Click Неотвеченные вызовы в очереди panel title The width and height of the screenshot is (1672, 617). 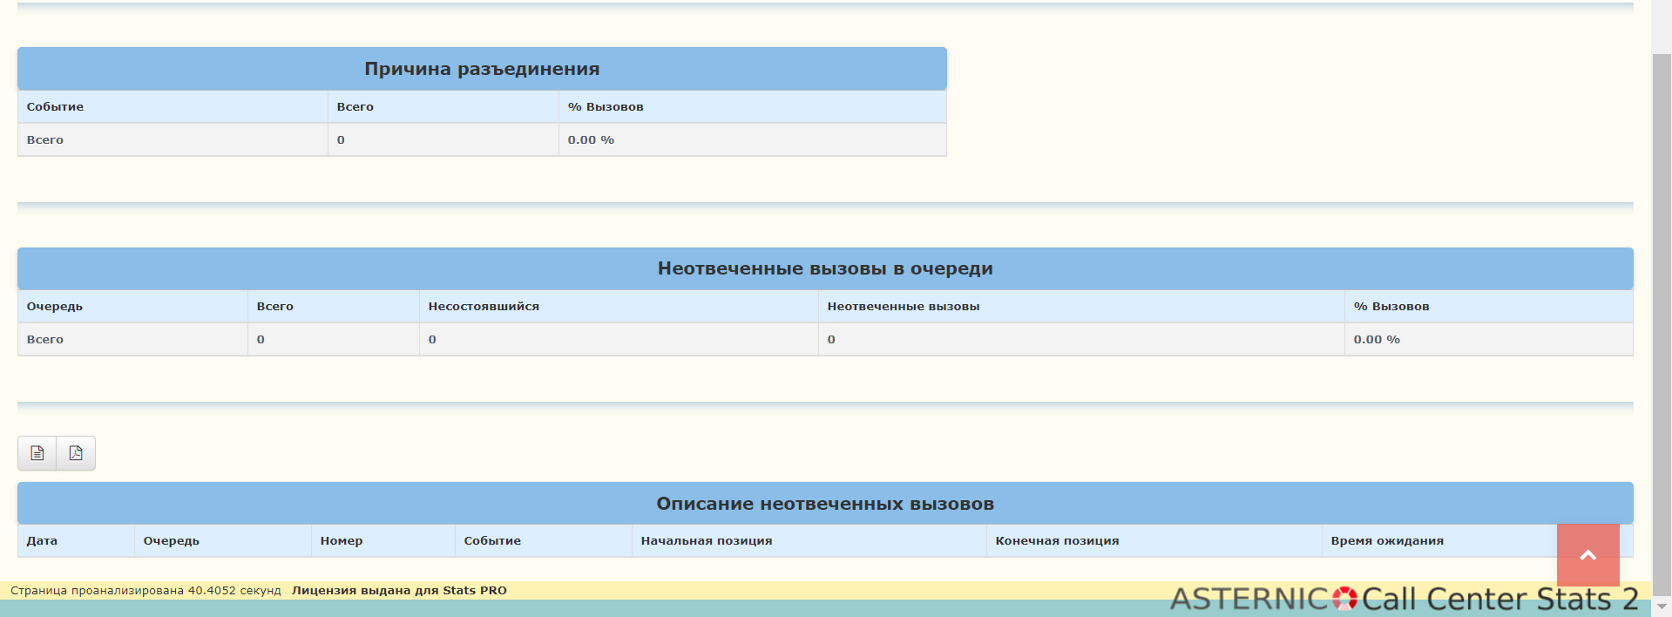(825, 268)
